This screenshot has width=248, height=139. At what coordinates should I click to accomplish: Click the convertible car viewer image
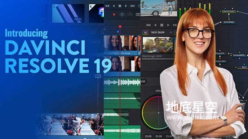tap(159, 8)
